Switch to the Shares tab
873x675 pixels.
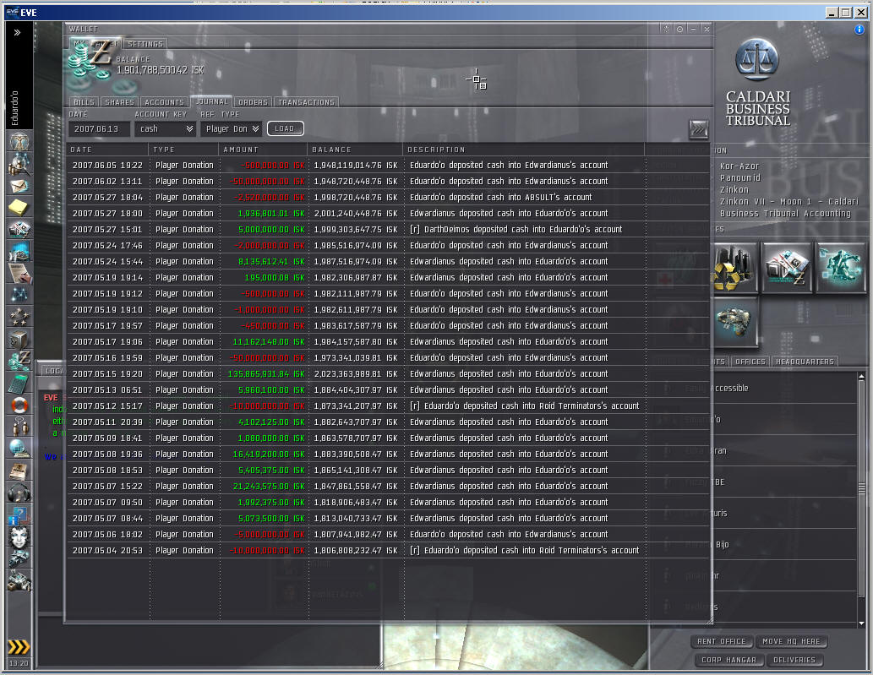[120, 102]
